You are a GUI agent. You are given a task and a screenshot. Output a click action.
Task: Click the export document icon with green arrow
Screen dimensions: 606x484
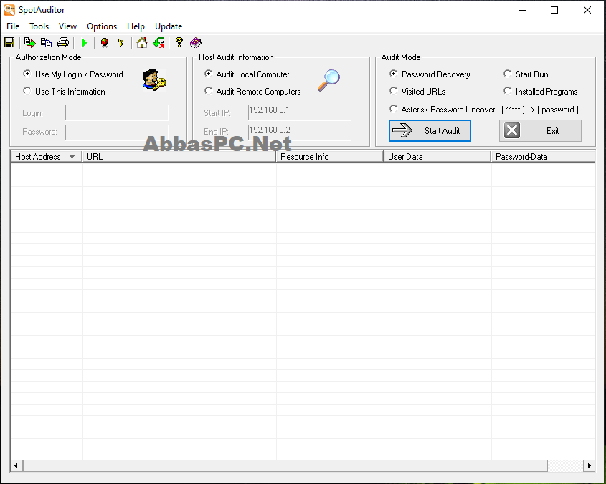(29, 42)
